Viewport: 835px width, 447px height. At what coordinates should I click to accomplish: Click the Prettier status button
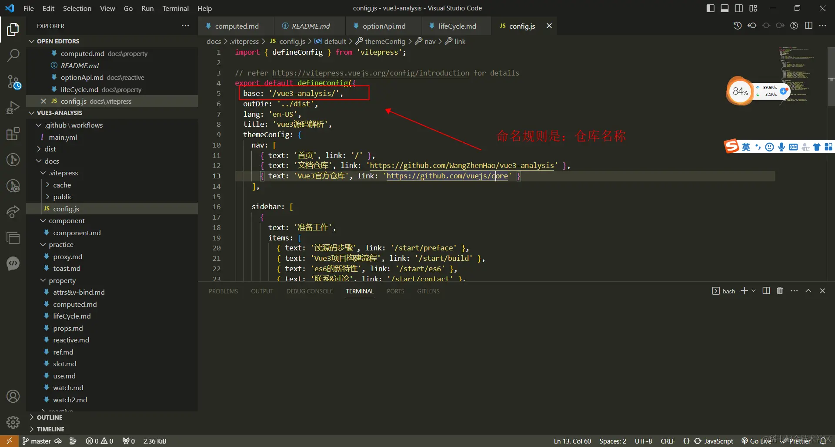point(796,441)
